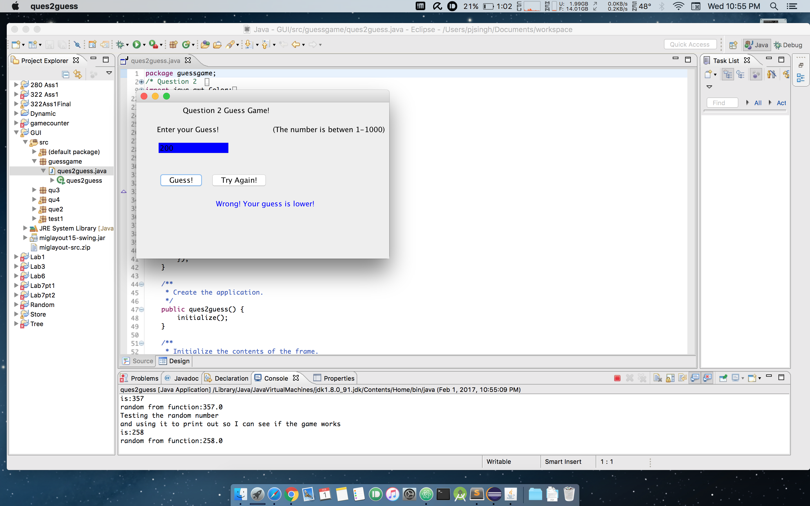Run the program with green Run icon

click(x=137, y=44)
